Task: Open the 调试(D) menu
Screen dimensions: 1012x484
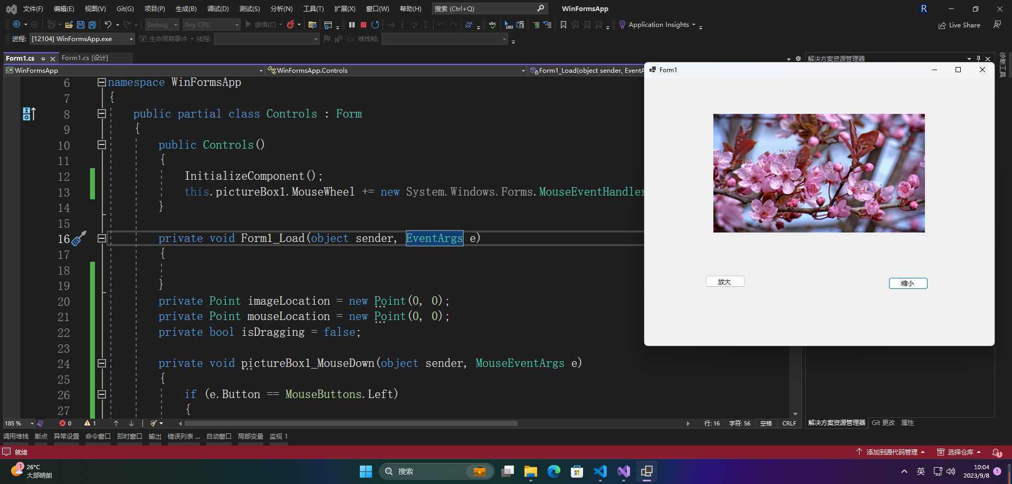Action: (x=218, y=9)
